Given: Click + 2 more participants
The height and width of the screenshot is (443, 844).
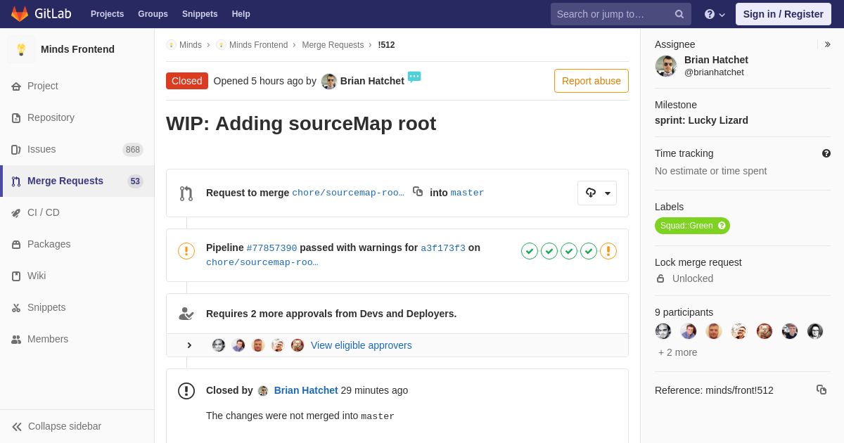Looking at the screenshot, I should [x=678, y=352].
